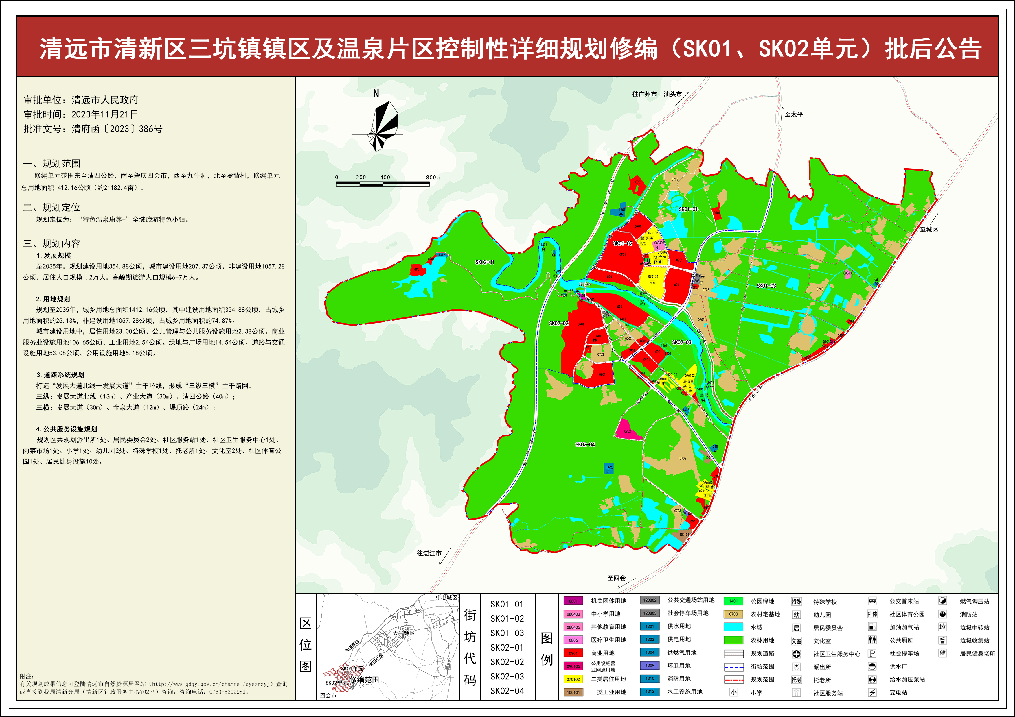
Task: Click the SK02-01 label on the map
Action: click(x=485, y=262)
